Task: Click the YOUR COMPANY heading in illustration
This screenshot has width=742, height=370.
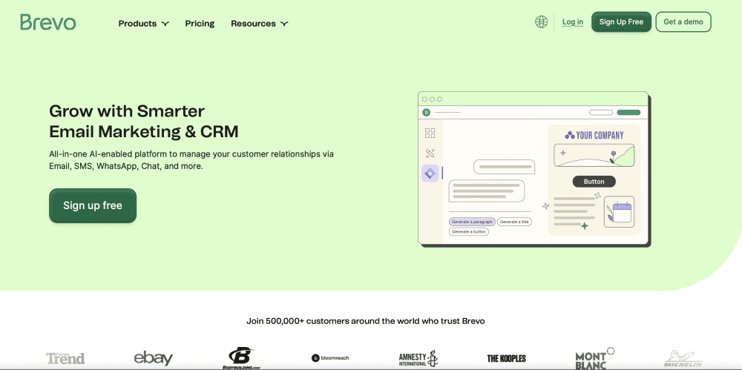Action: click(x=594, y=135)
